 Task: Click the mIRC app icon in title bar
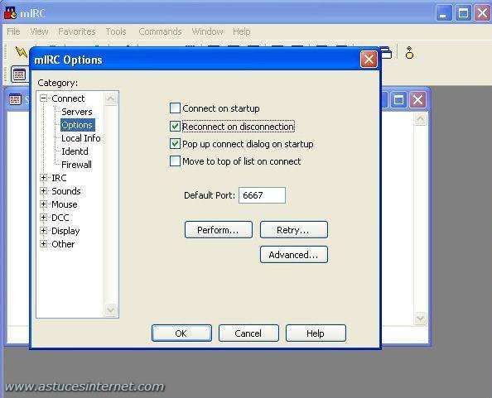11,13
